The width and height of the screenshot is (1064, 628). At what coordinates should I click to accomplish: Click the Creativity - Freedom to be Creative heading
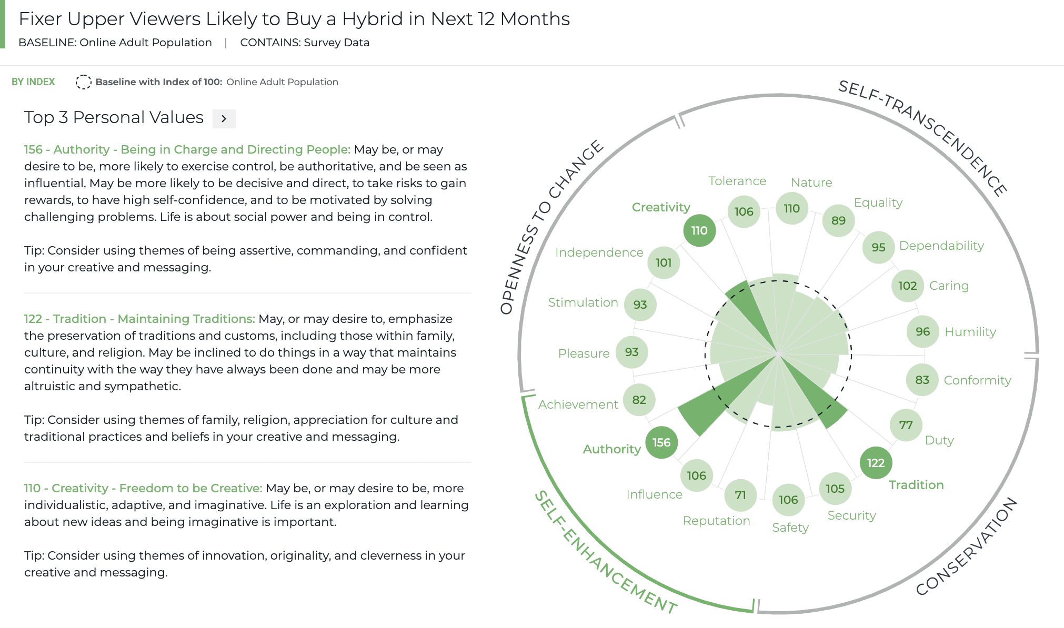pos(143,488)
